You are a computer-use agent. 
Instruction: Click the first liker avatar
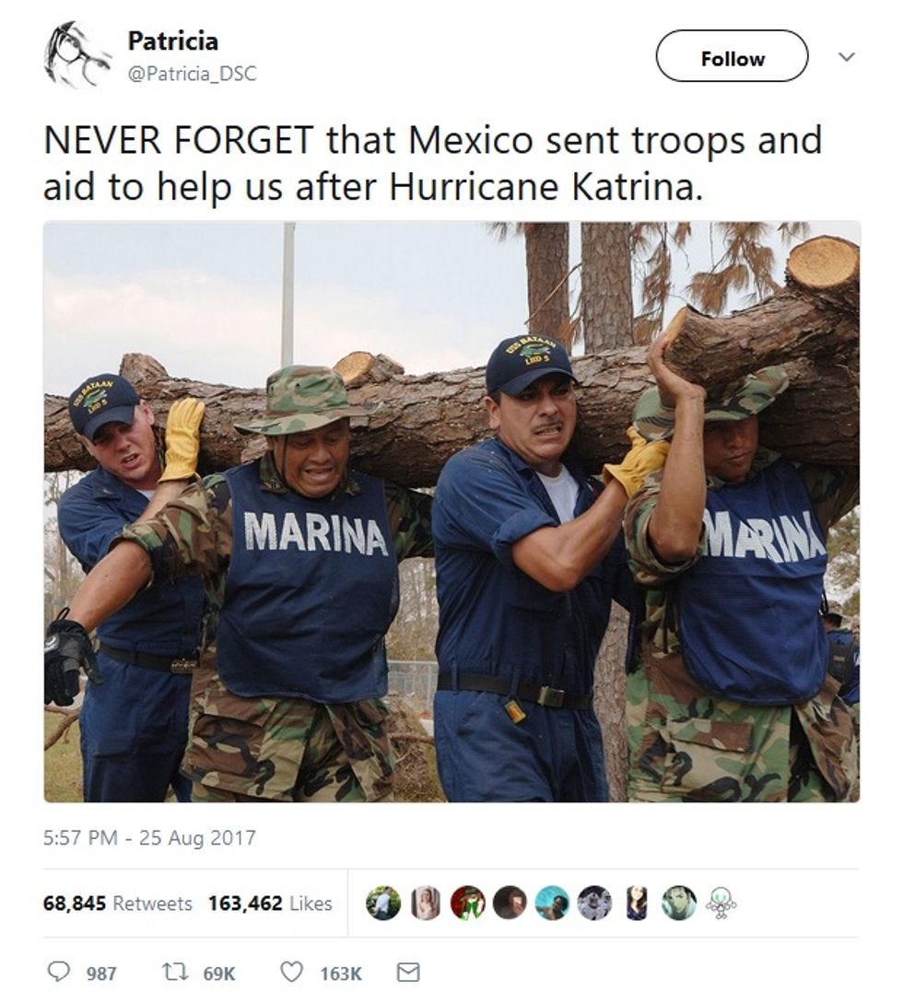383,904
